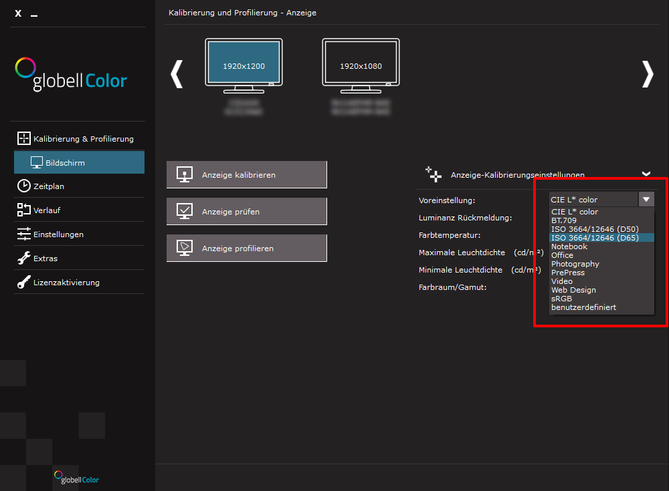669x491 pixels.
Task: Click the Einstellungen sliders icon
Action: pyautogui.click(x=23, y=234)
